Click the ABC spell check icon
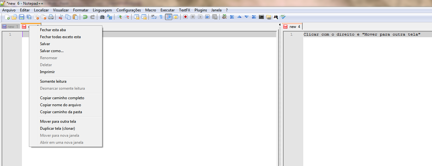The width and height of the screenshot is (432, 166). [283, 17]
